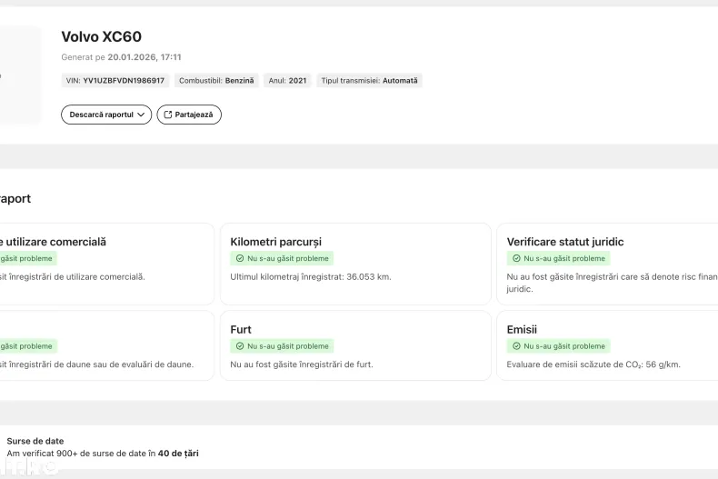Open the Kilometri parcurși card heading
This screenshot has height=479, width=718.
[x=275, y=242]
